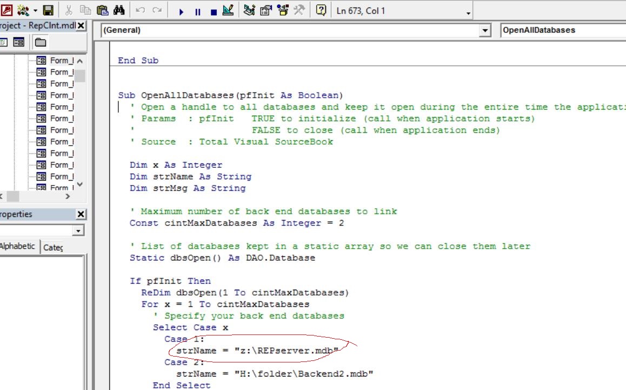
Task: Click the Undo arrow icon
Action: click(140, 10)
